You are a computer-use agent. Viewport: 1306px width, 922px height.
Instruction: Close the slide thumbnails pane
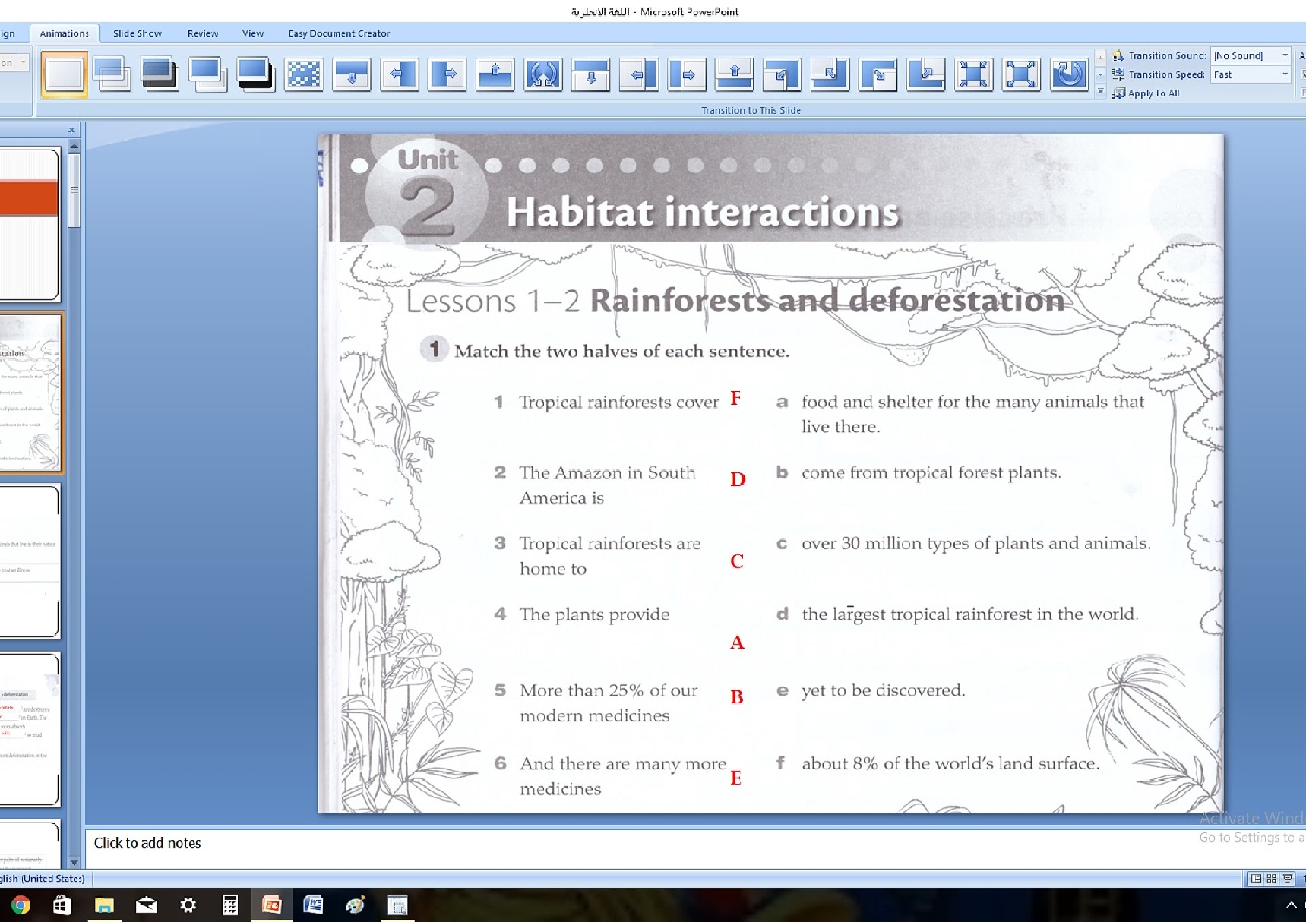coord(71,130)
